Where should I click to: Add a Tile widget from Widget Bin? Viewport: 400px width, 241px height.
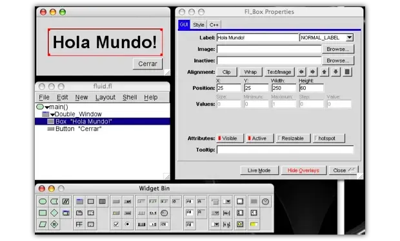point(79,224)
